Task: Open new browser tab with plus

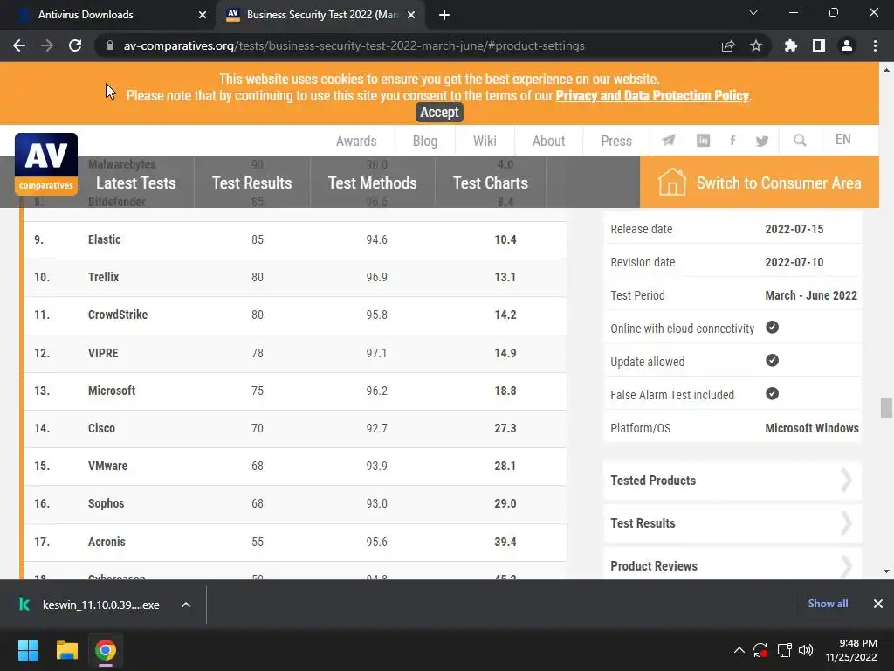Action: [444, 15]
